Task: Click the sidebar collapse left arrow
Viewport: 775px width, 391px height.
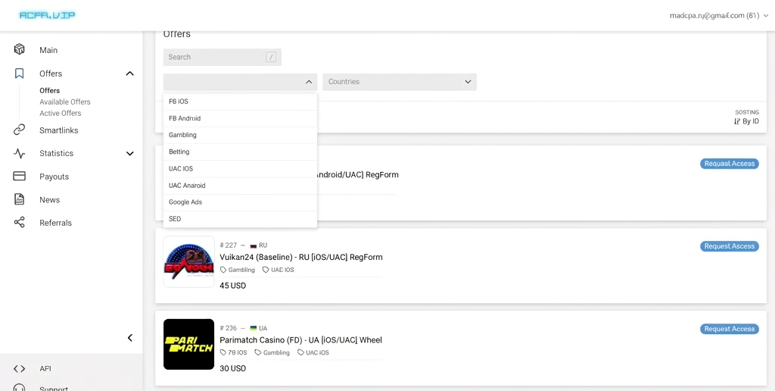Action: (x=130, y=338)
